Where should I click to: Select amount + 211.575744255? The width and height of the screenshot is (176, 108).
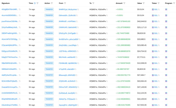[123, 81]
